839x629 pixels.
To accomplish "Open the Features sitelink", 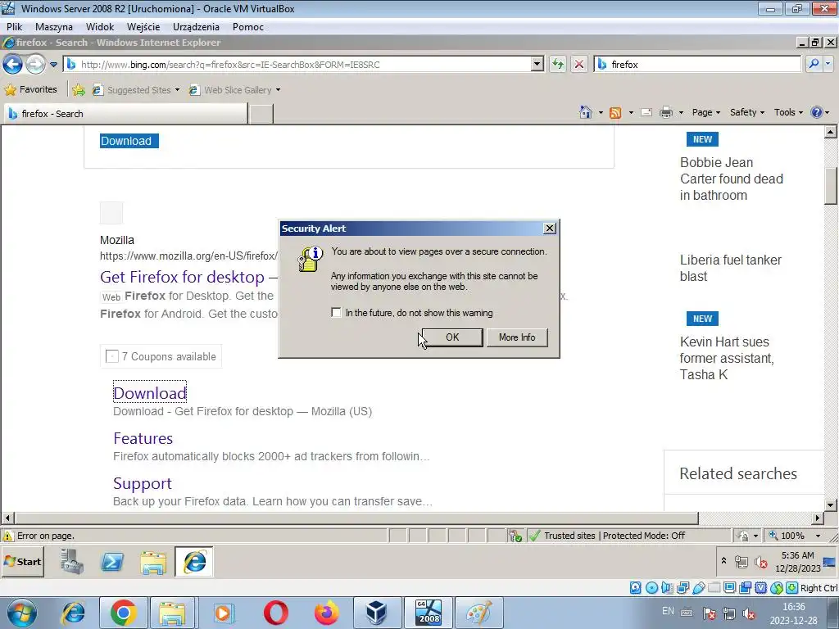I will pyautogui.click(x=143, y=438).
